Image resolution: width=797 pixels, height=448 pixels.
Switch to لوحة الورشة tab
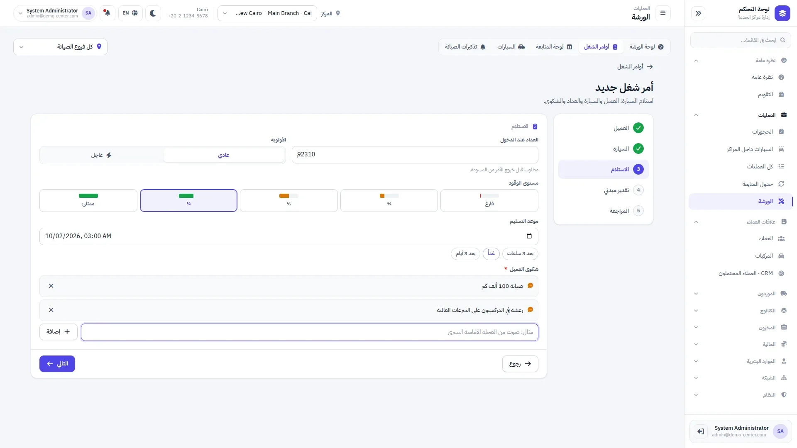coord(646,47)
